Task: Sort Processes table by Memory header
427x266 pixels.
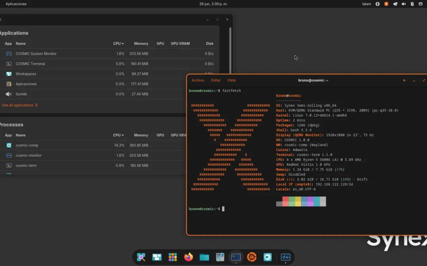Action: [141, 135]
